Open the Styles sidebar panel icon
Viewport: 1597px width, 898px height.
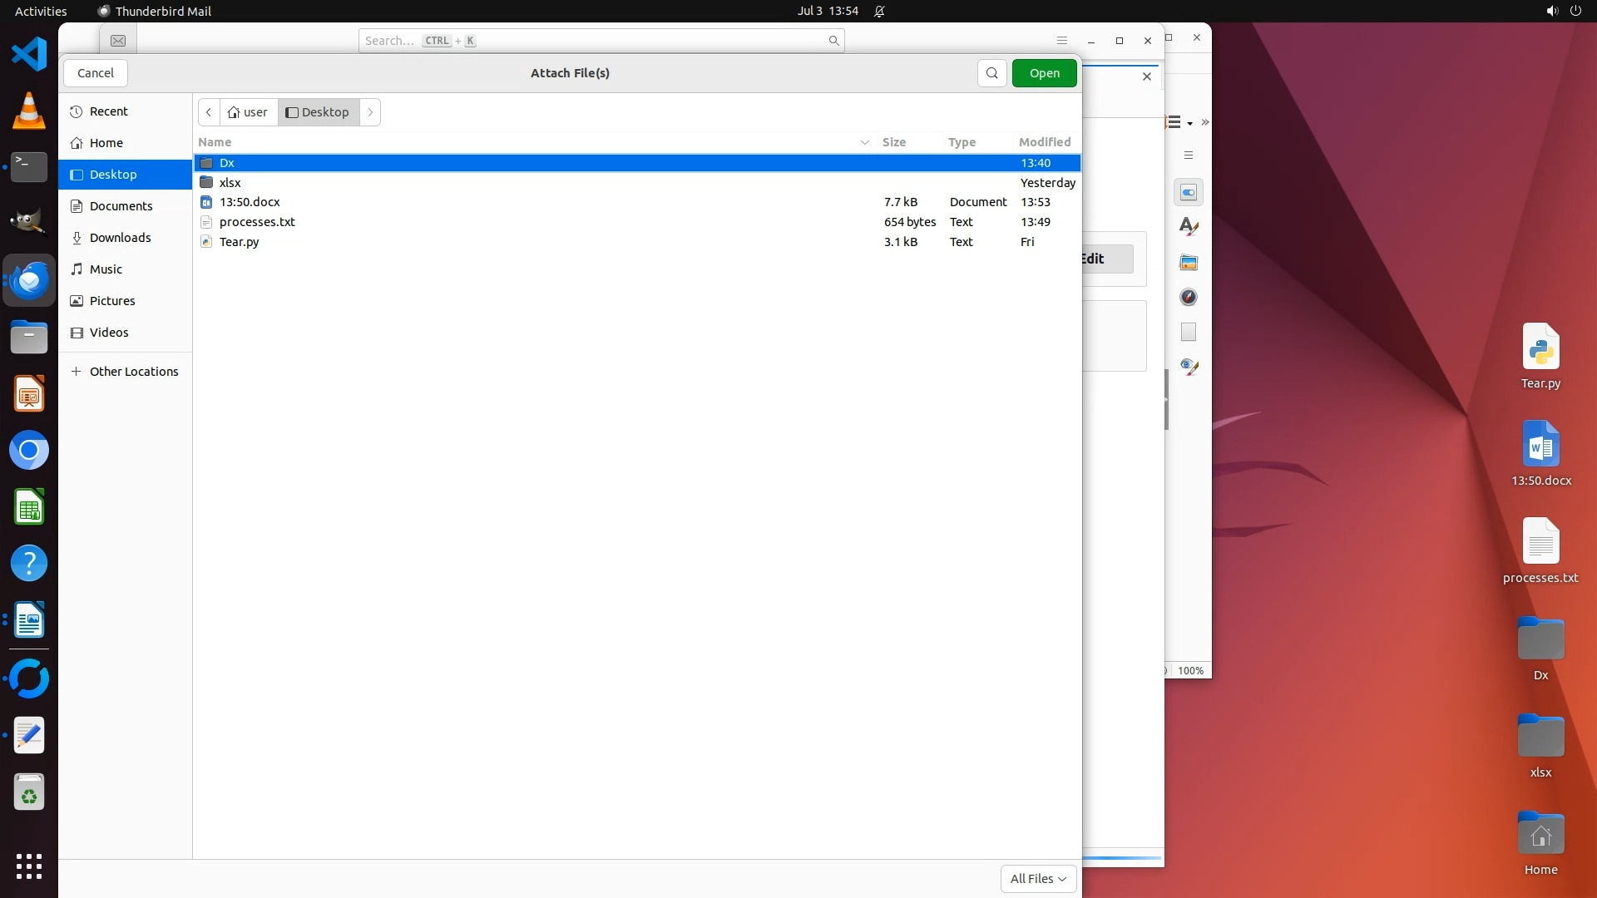(x=1189, y=227)
